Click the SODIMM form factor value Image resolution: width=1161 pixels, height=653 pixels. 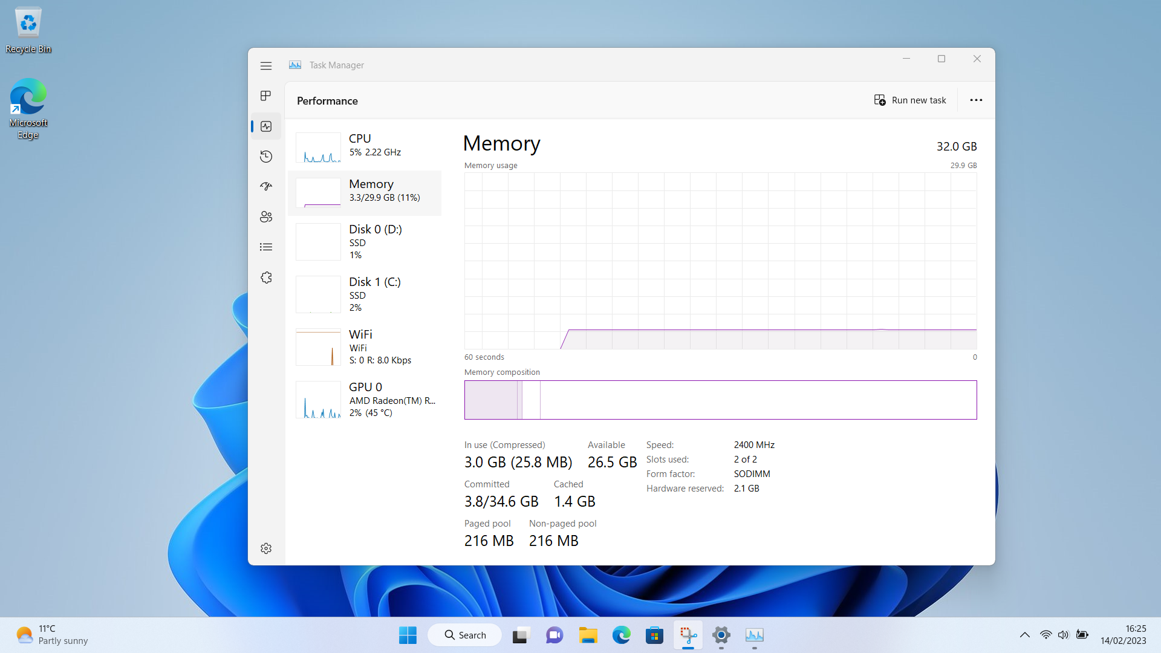tap(752, 474)
